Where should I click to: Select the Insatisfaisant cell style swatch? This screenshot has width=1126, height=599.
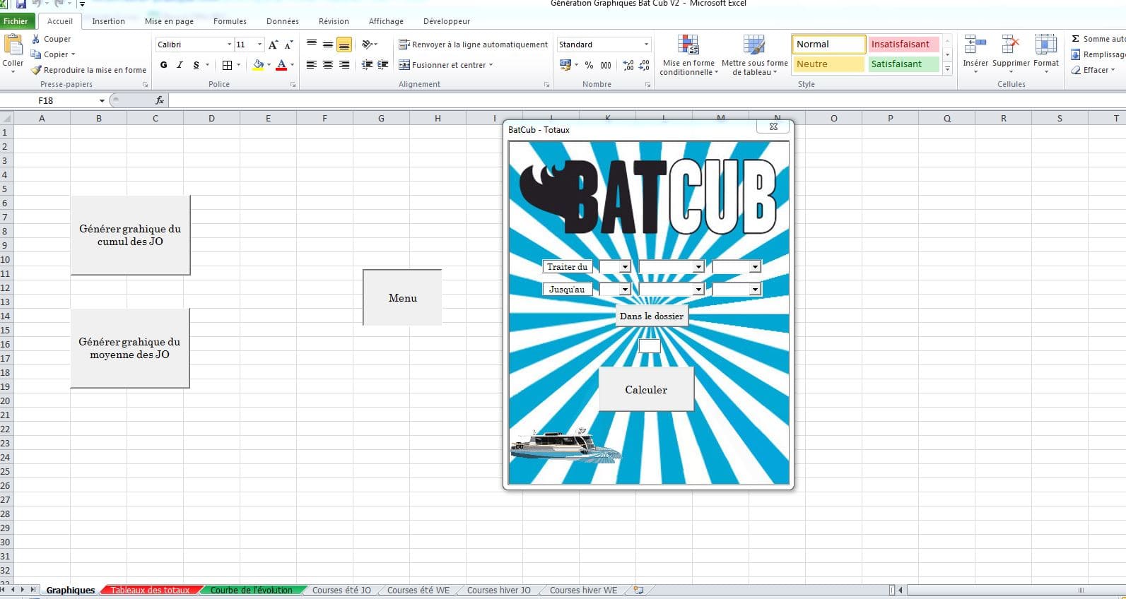coord(903,45)
